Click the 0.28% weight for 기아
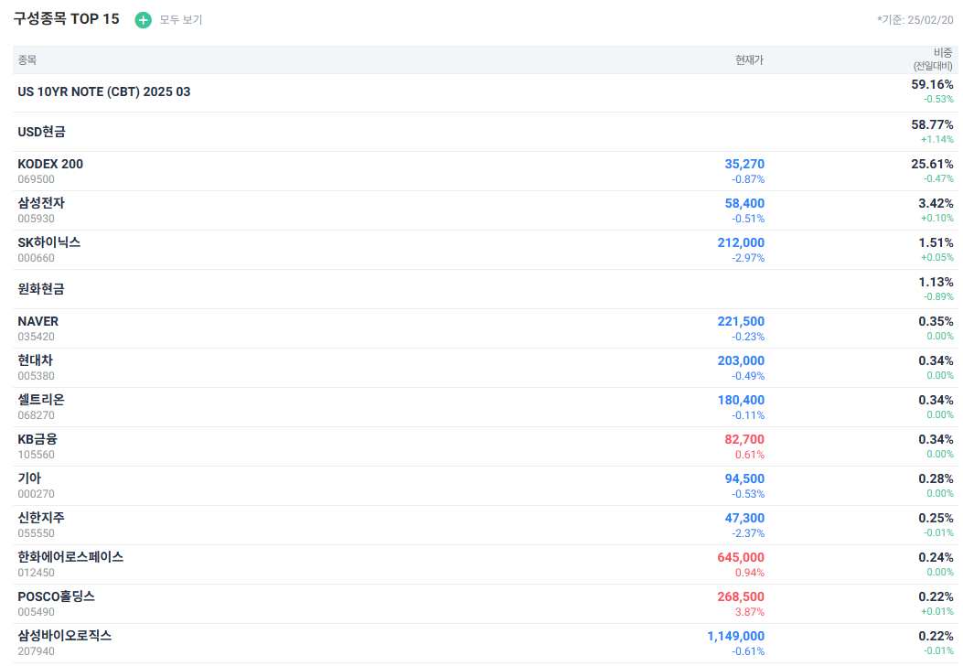 click(936, 478)
